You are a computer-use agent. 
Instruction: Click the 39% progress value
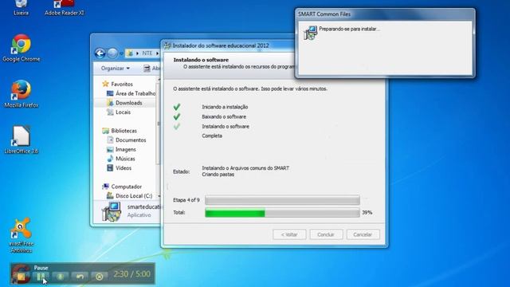pos(367,213)
